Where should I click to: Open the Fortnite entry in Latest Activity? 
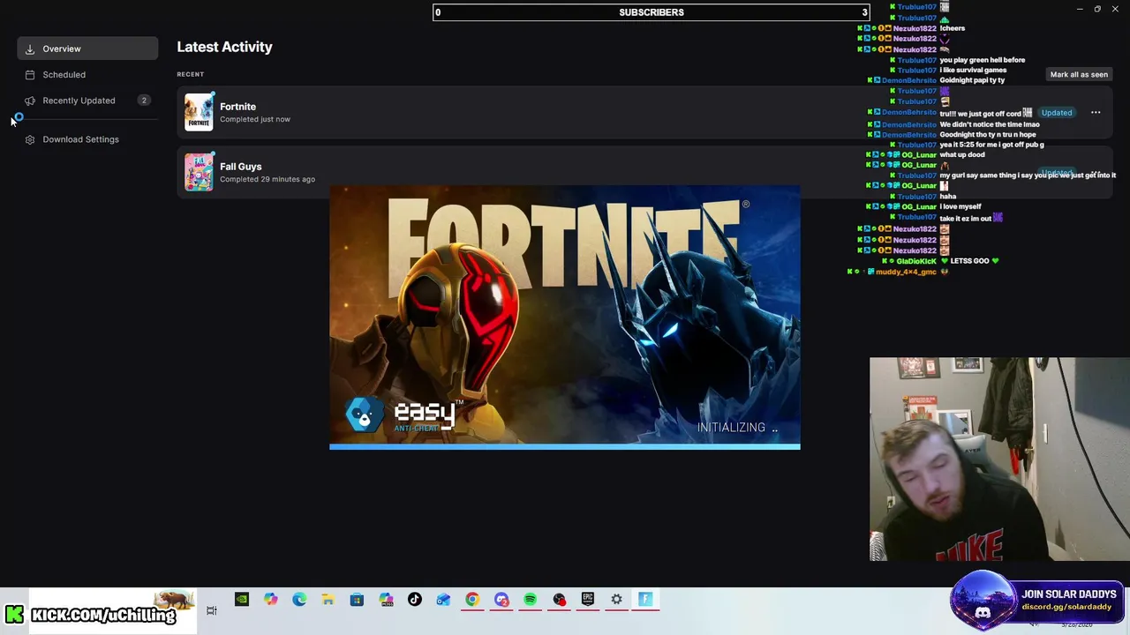tap(644, 112)
